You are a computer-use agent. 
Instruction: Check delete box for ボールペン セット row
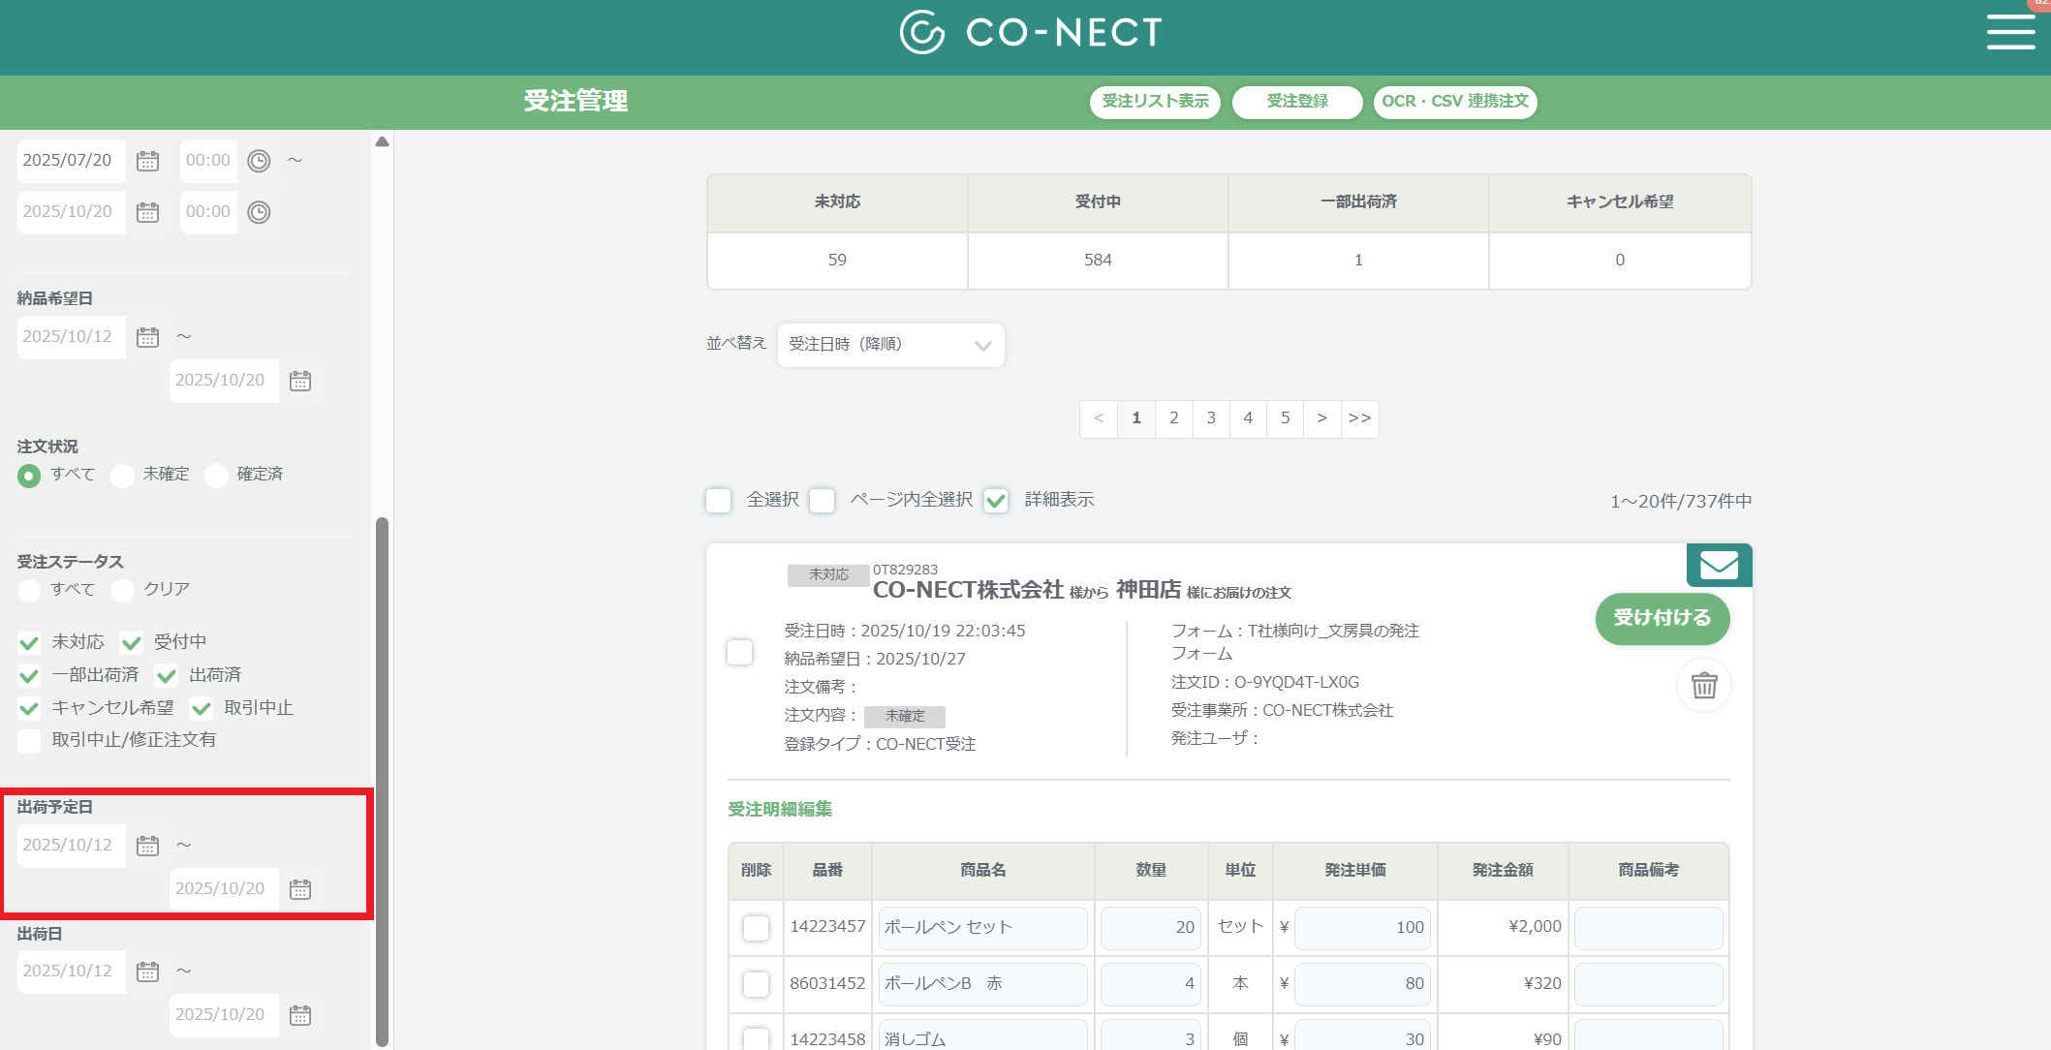click(756, 928)
